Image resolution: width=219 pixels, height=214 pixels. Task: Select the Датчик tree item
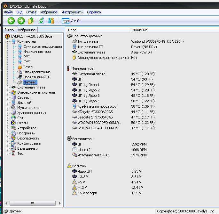pyautogui.click(x=29, y=82)
